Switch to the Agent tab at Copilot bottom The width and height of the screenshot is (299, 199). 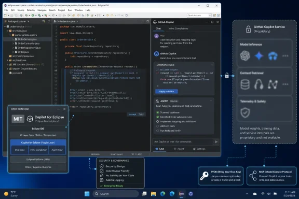(x=179, y=149)
